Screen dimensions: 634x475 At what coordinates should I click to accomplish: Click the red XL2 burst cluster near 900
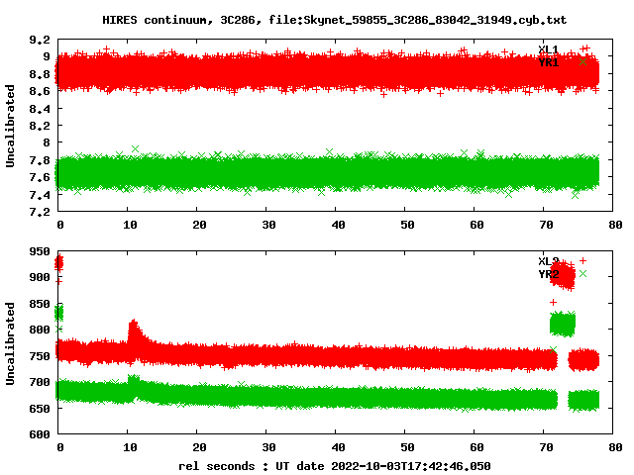pos(563,275)
